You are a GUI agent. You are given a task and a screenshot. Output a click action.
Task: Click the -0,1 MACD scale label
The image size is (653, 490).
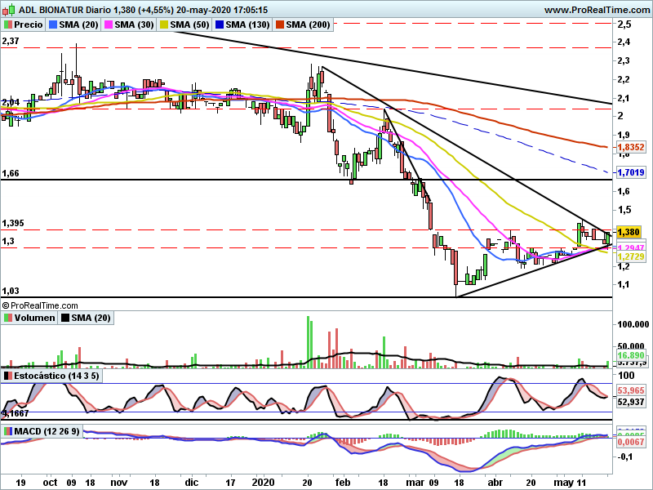624,457
